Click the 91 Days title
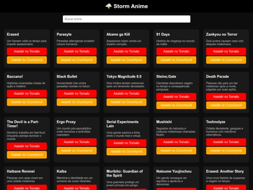The image size is (253, 190). click(x=163, y=34)
